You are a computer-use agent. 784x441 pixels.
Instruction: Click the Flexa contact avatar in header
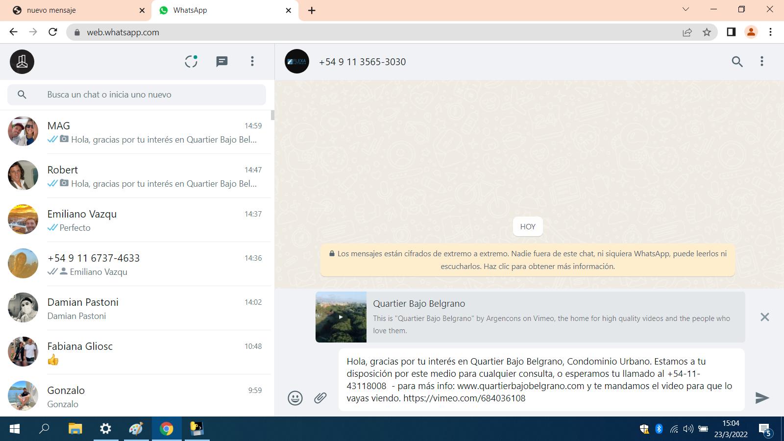(x=297, y=62)
